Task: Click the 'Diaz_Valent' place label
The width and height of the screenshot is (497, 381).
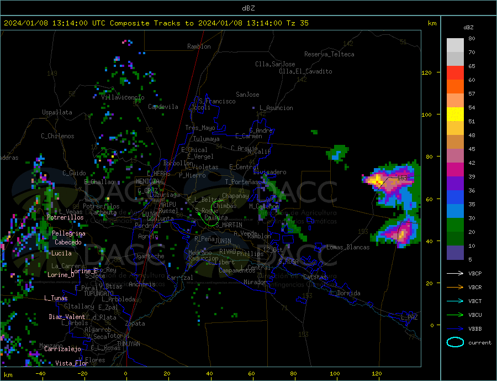Action: pos(67,317)
